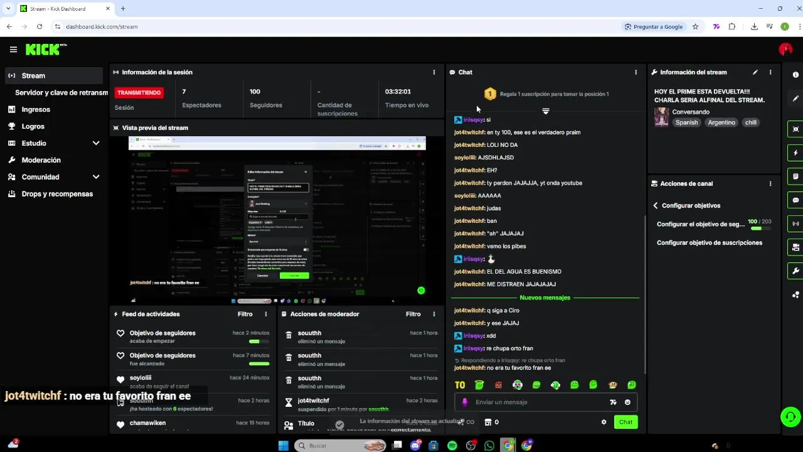The width and height of the screenshot is (803, 452).
Task: Open the 7TV emote menu in chat
Action: [613, 402]
